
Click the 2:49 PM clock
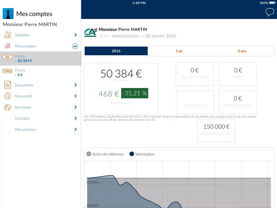coord(139,3)
